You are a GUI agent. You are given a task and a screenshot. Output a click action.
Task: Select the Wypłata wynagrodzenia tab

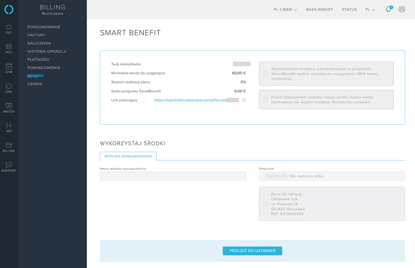[x=128, y=156]
